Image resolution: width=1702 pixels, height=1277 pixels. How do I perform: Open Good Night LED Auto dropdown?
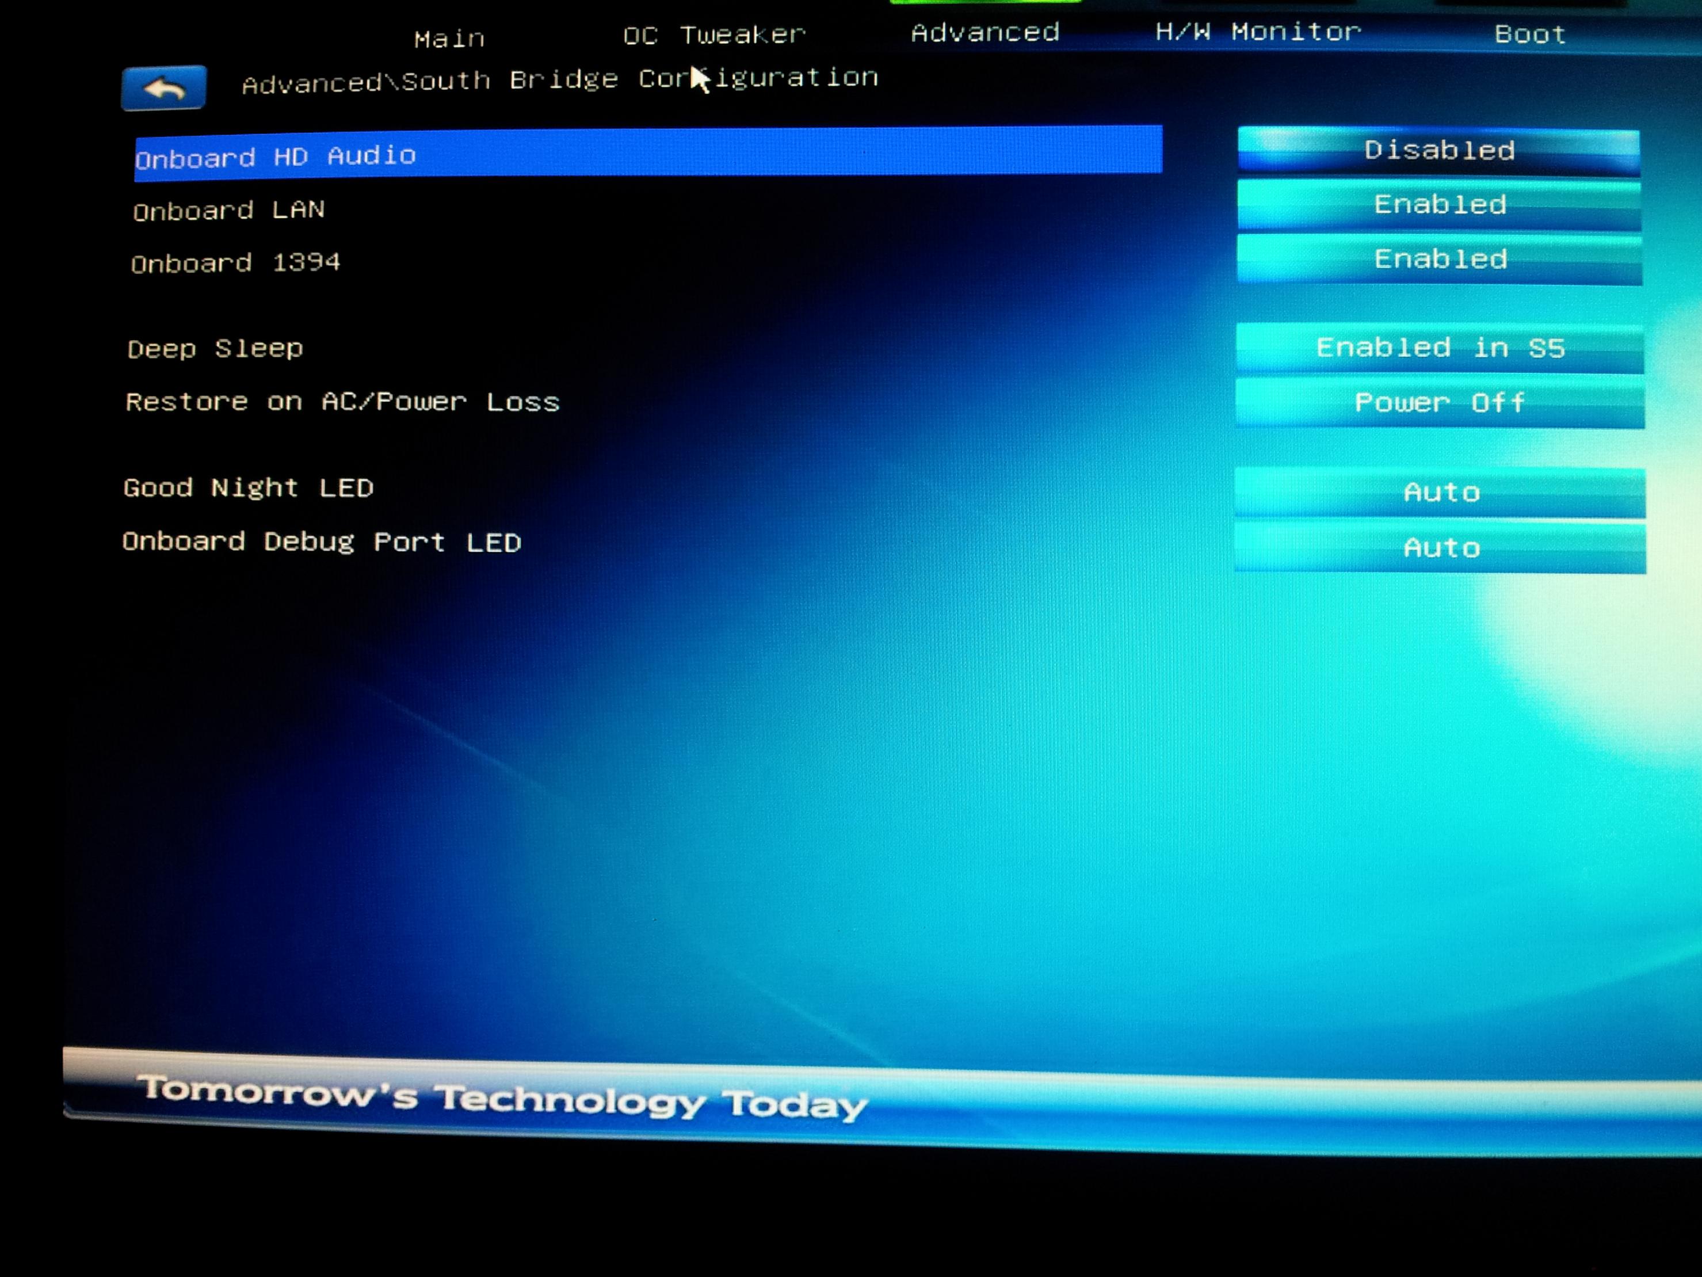(1440, 493)
